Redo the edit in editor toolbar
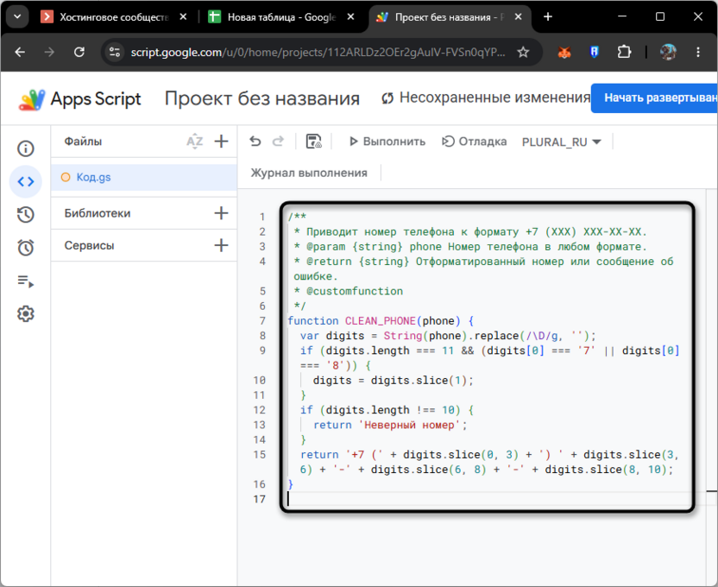Image resolution: width=718 pixels, height=587 pixels. [279, 142]
